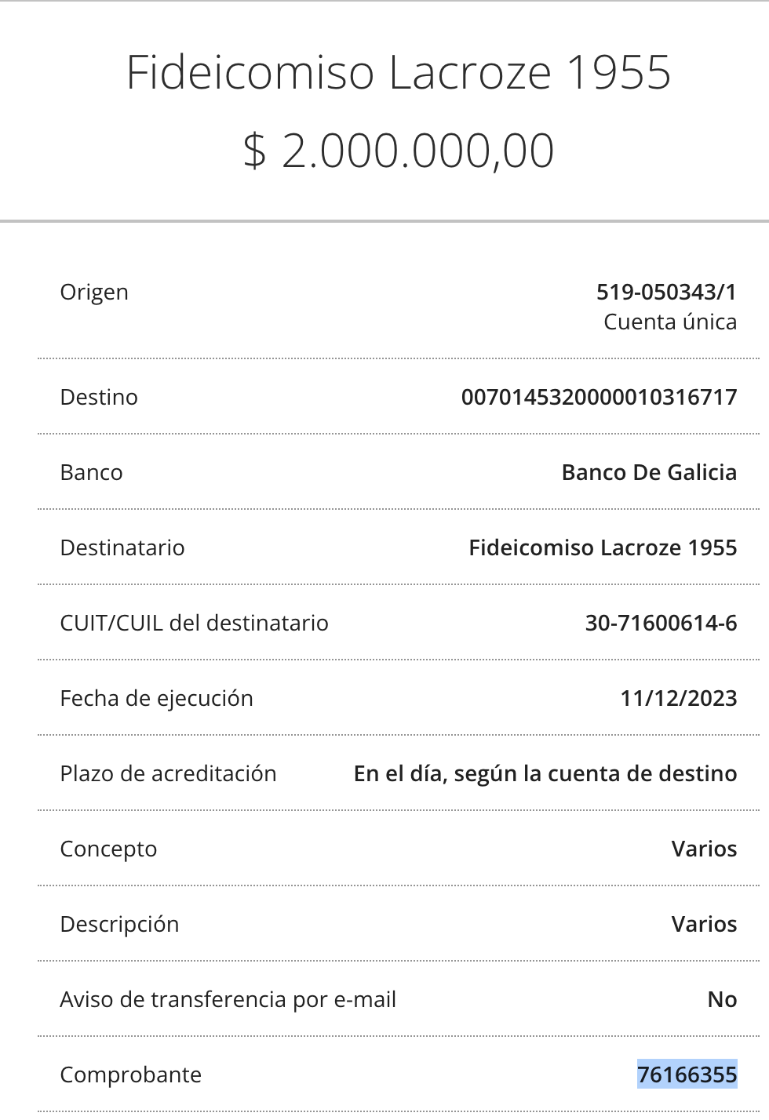
Task: Click the Cuenta única text
Action: point(670,322)
